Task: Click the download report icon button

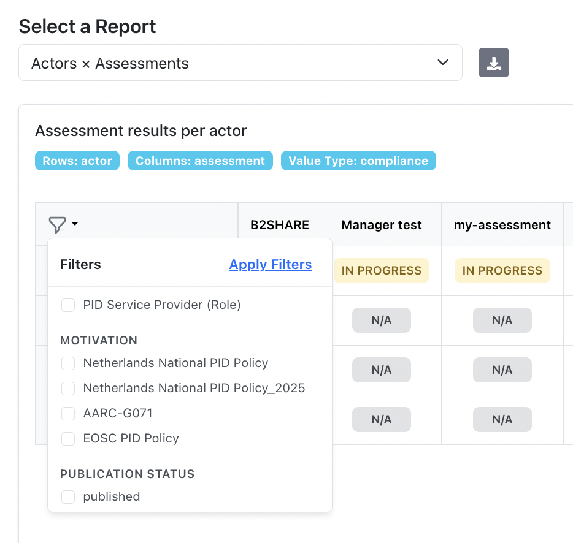Action: click(493, 63)
